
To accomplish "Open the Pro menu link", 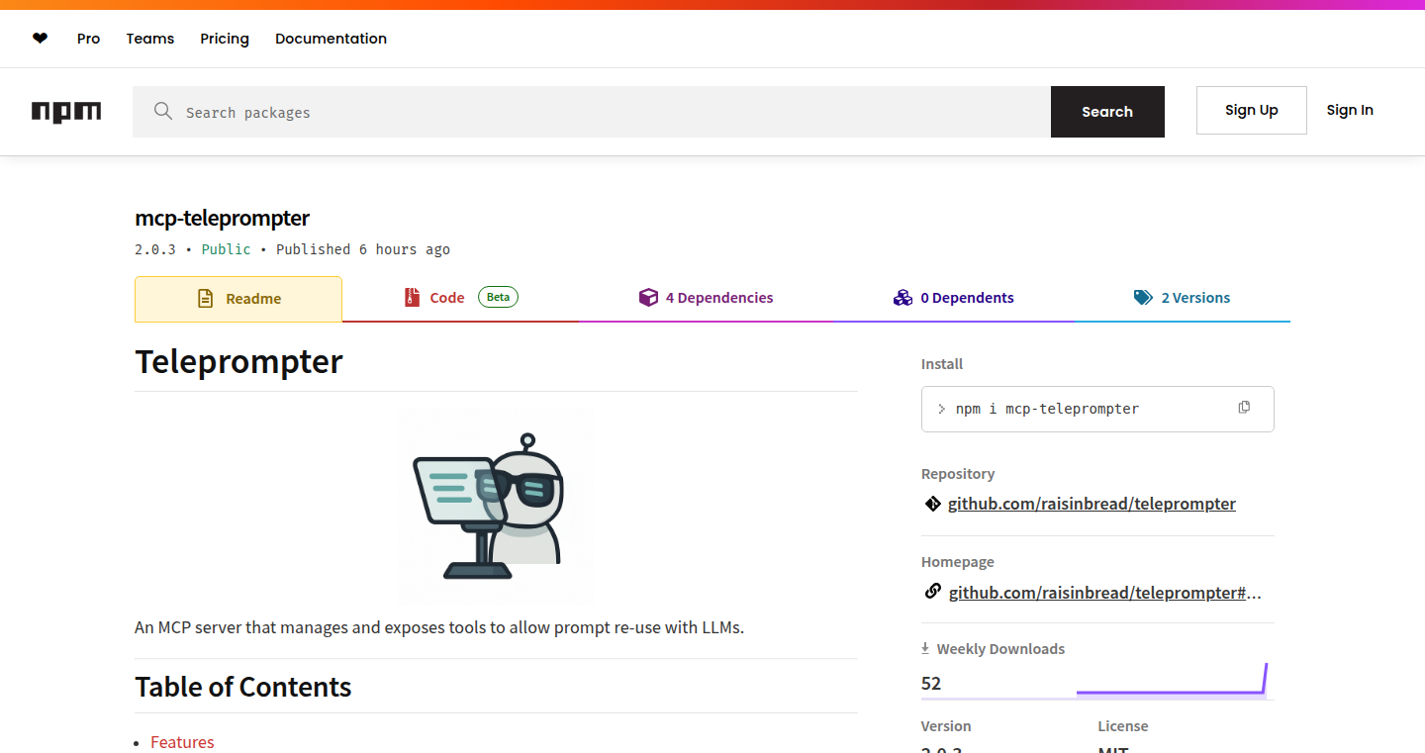I will (x=89, y=39).
